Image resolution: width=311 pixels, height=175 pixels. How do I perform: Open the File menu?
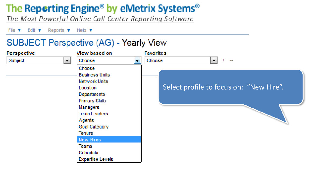tap(15, 30)
